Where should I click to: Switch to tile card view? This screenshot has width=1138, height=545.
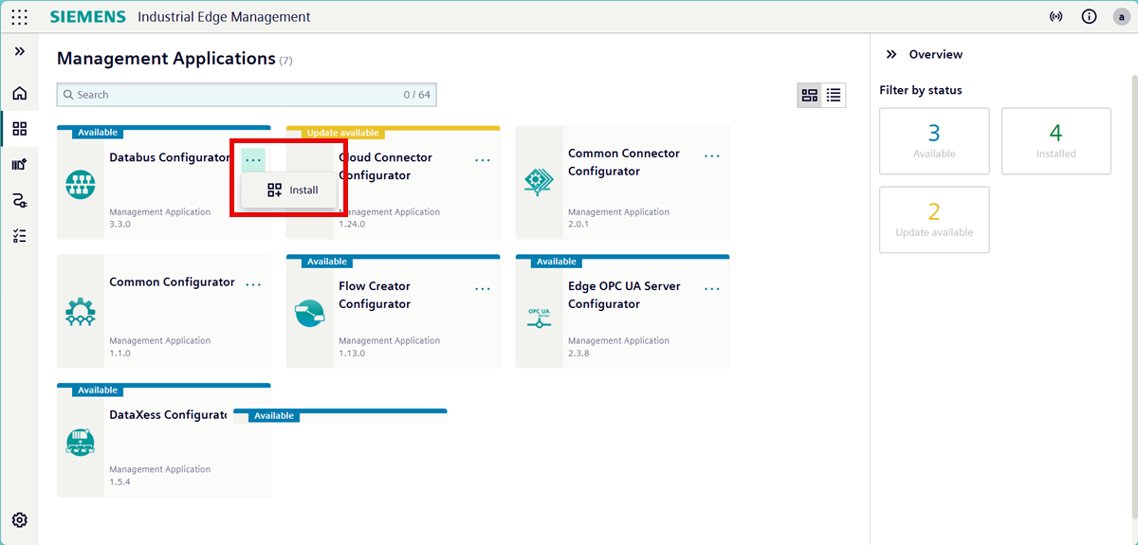point(810,95)
